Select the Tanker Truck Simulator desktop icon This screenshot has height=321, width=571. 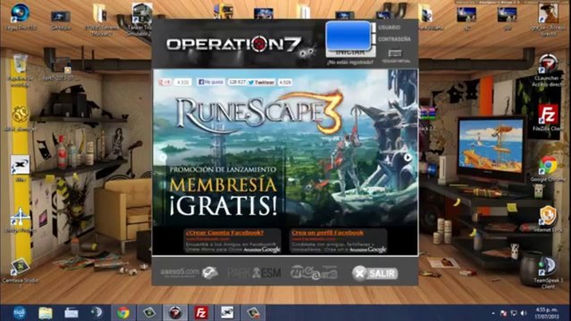click(141, 19)
